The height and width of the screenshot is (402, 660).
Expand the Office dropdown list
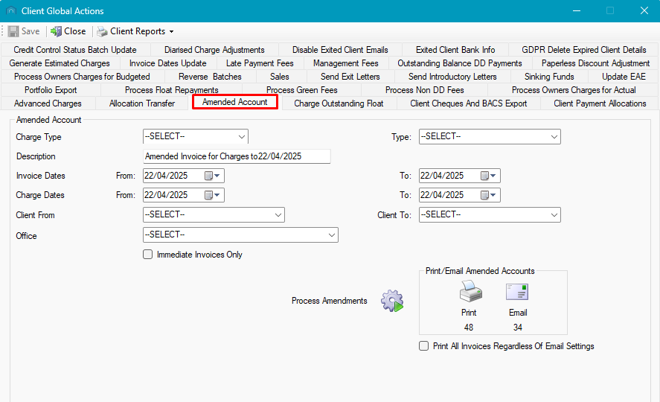click(x=240, y=235)
